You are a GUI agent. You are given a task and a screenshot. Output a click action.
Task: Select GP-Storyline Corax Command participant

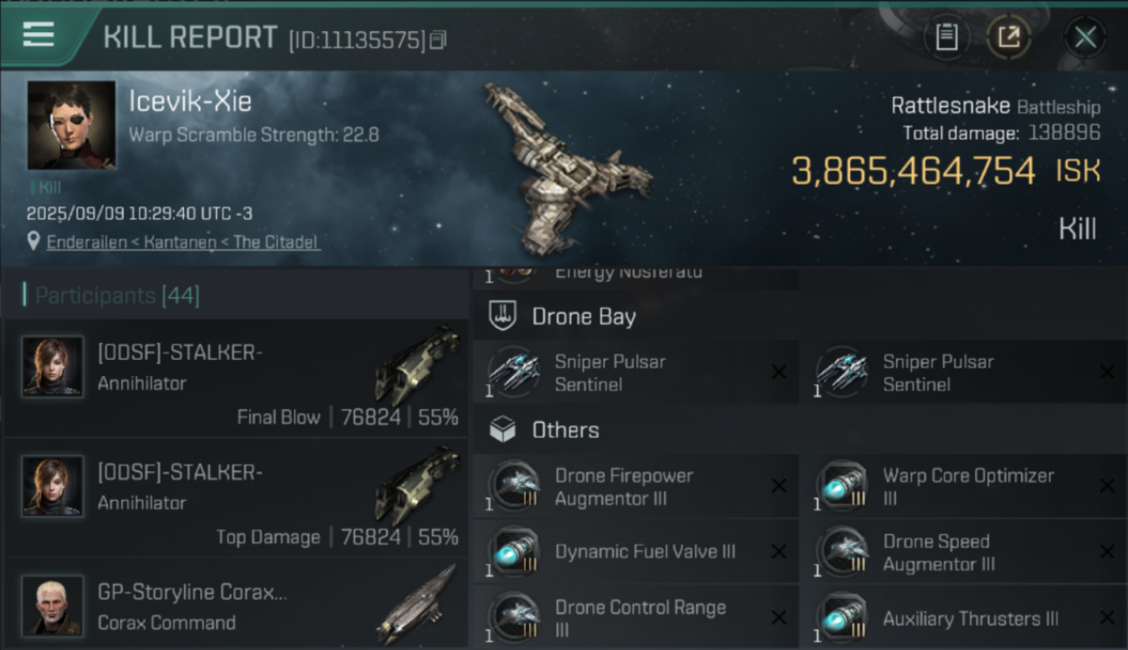[x=234, y=607]
